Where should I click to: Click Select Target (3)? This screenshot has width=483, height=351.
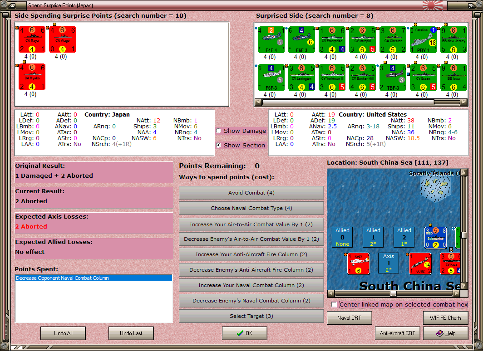[251, 316]
